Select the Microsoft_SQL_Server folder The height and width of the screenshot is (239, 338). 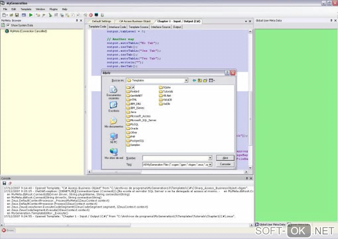click(141, 120)
